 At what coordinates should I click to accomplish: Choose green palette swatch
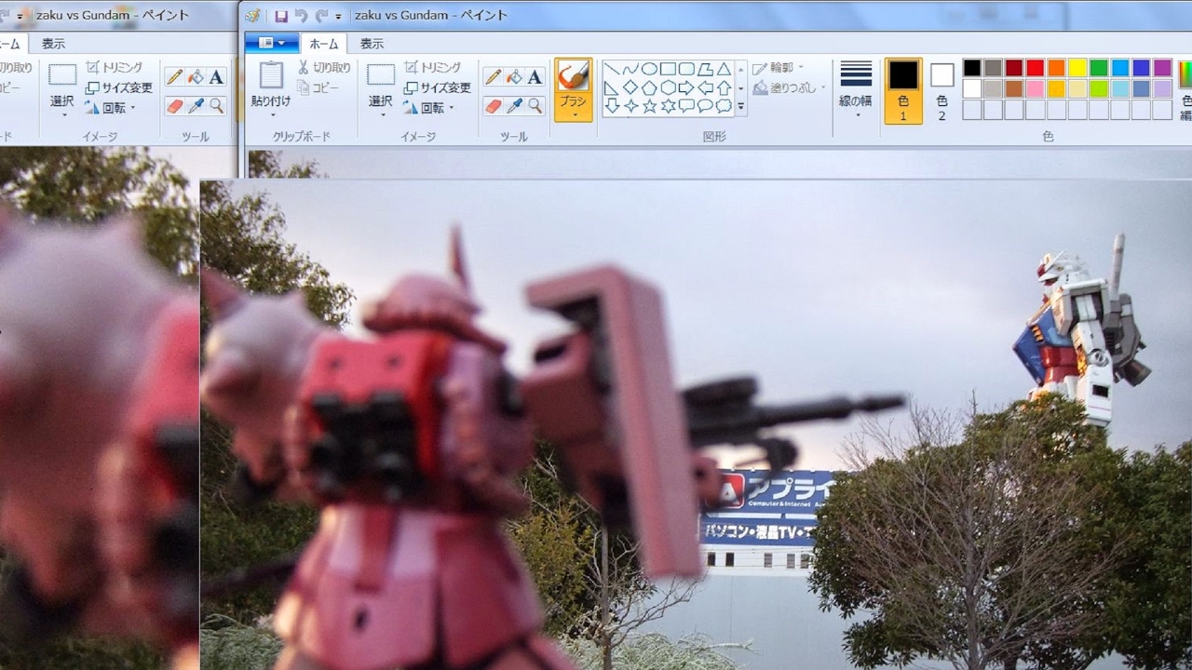click(x=1099, y=68)
